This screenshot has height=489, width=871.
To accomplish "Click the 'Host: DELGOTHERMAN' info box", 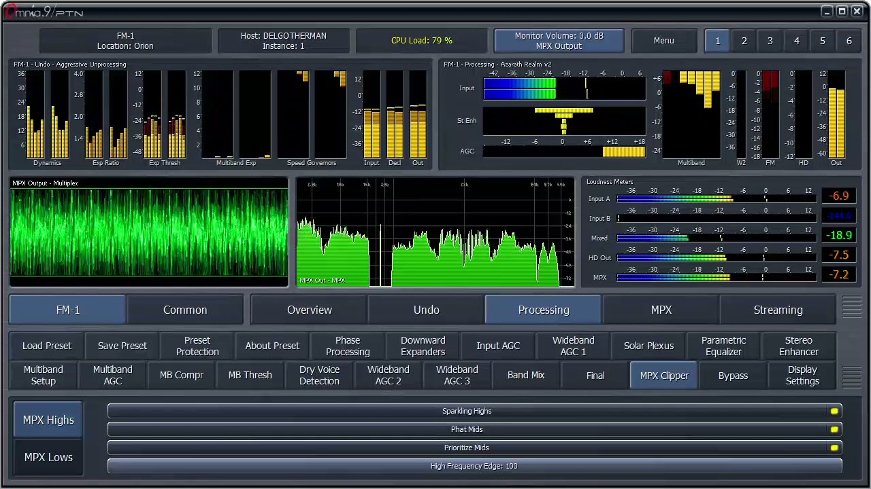I will pyautogui.click(x=283, y=41).
